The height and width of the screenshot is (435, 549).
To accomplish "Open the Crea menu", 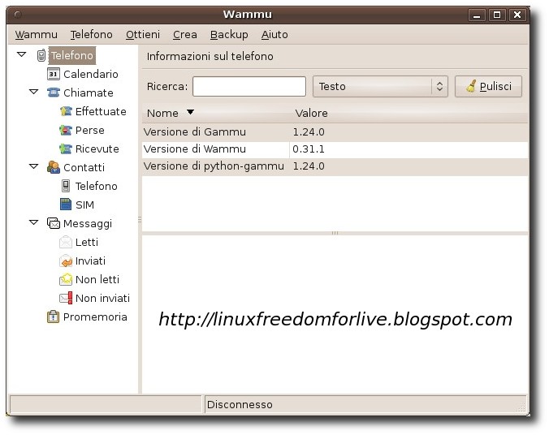I will pos(185,35).
